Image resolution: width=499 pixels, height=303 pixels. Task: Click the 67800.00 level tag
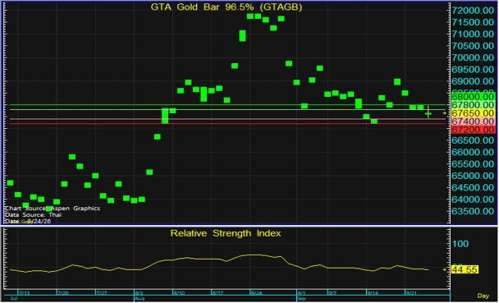[x=474, y=105]
